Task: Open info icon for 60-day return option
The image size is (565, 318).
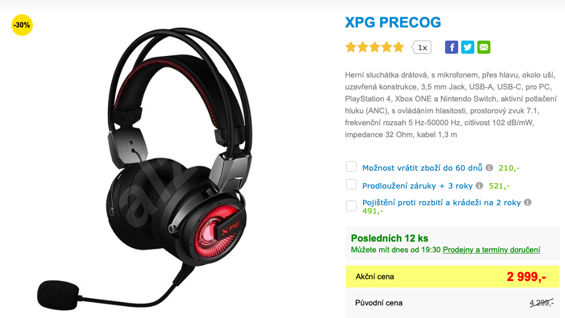Action: click(x=489, y=168)
